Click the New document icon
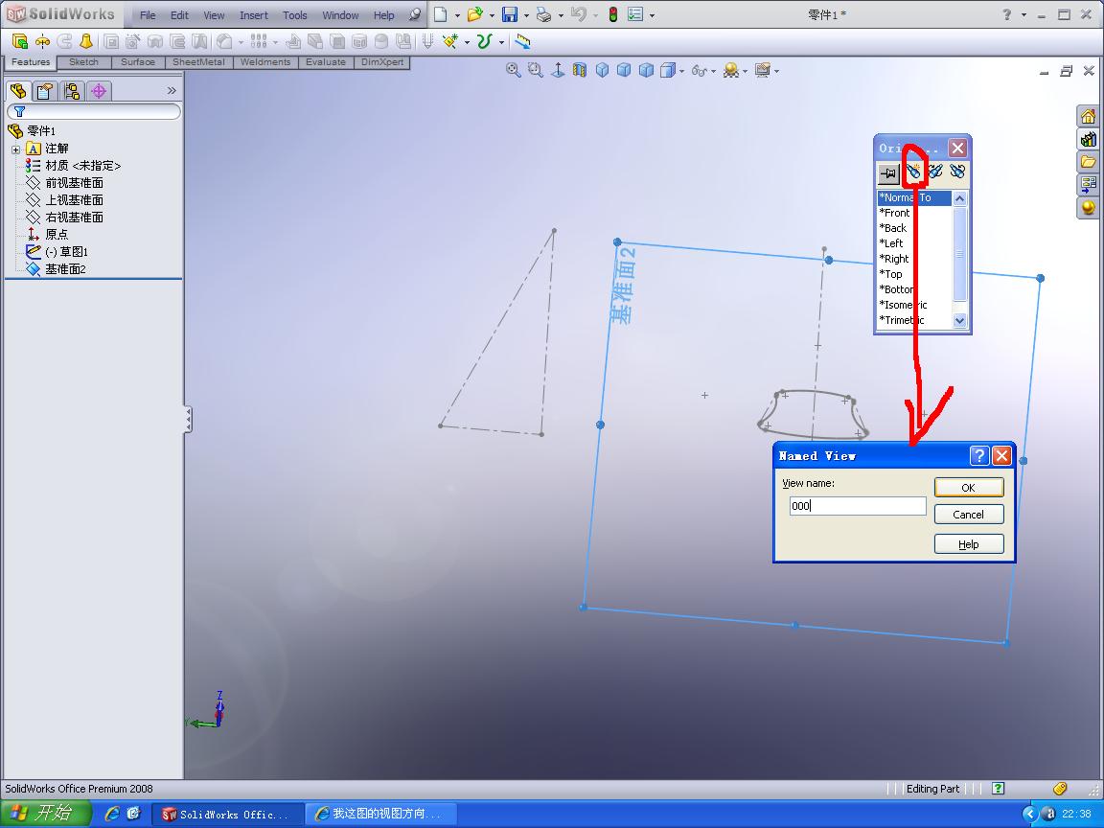Image resolution: width=1104 pixels, height=828 pixels. [440, 14]
